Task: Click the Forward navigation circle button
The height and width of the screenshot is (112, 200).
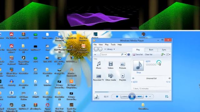Action: click(x=100, y=49)
